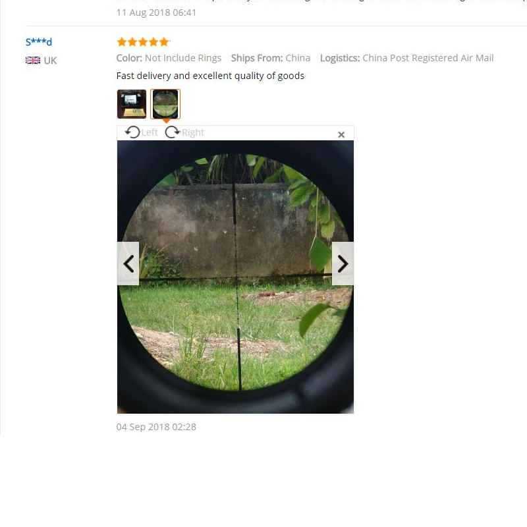
Task: Select the scope view thumbnail
Action: pyautogui.click(x=165, y=104)
